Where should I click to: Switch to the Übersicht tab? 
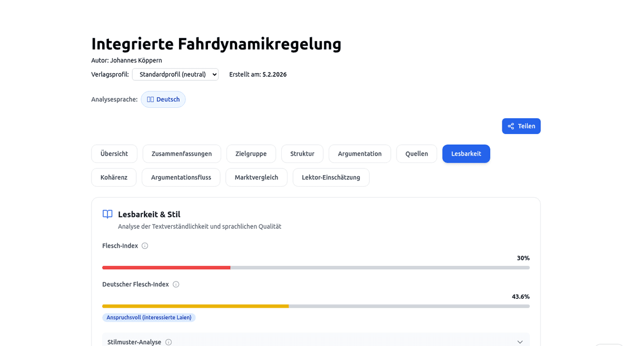click(114, 154)
